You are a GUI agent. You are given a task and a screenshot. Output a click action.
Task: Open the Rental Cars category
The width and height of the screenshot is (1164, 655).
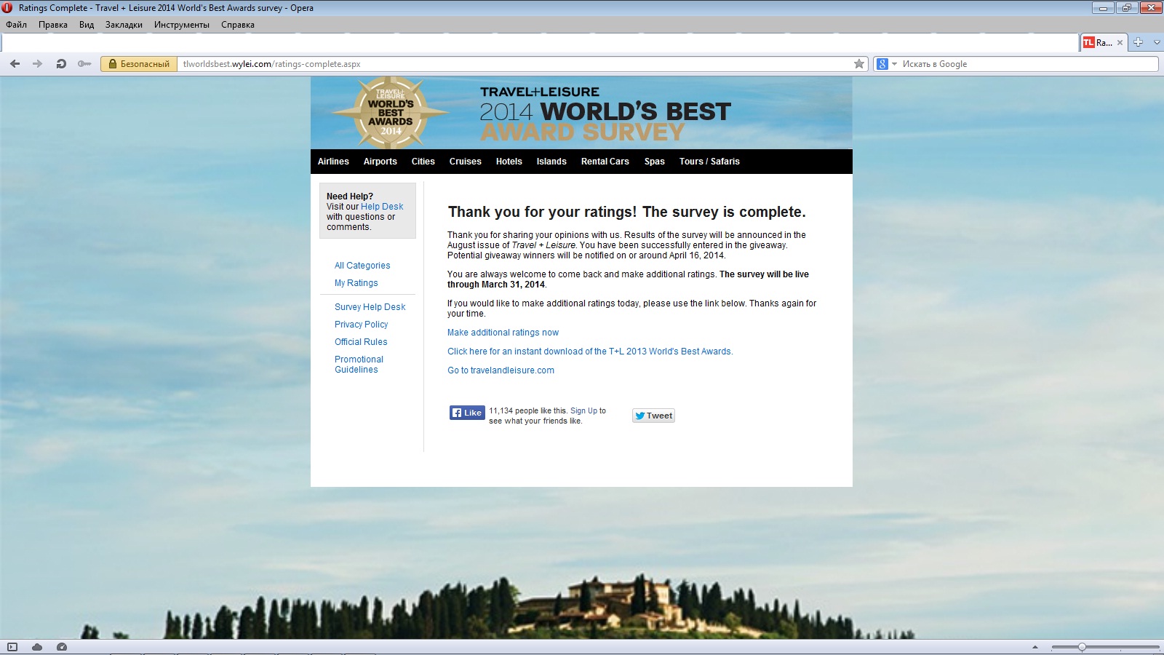605,162
